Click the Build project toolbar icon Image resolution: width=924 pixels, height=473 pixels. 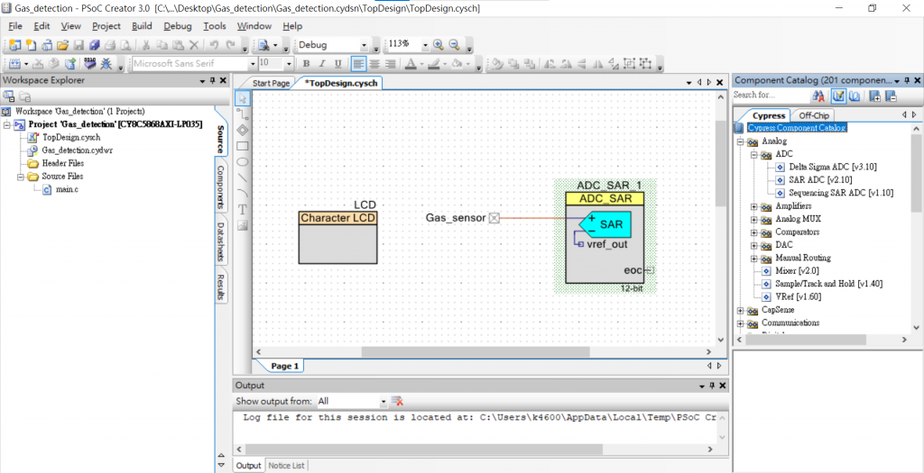14,64
